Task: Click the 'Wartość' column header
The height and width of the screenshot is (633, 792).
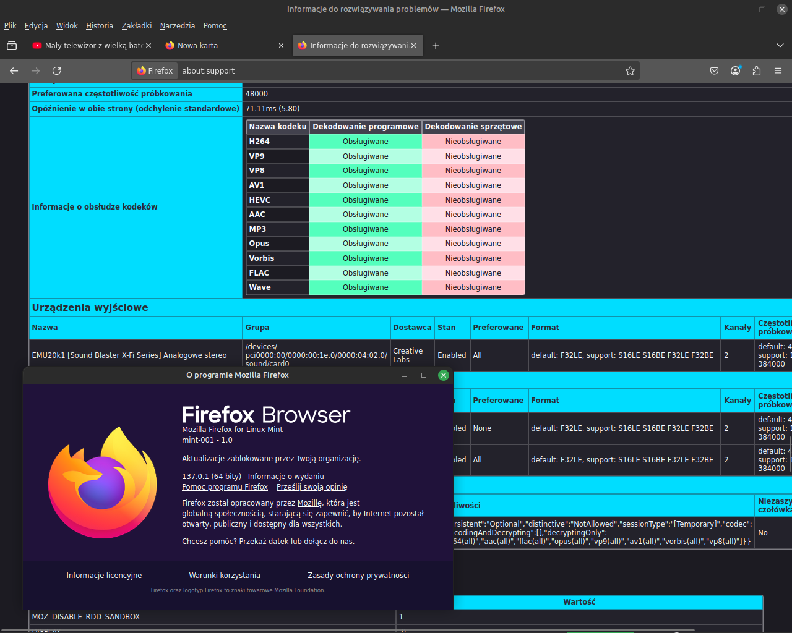Action: coord(579,602)
